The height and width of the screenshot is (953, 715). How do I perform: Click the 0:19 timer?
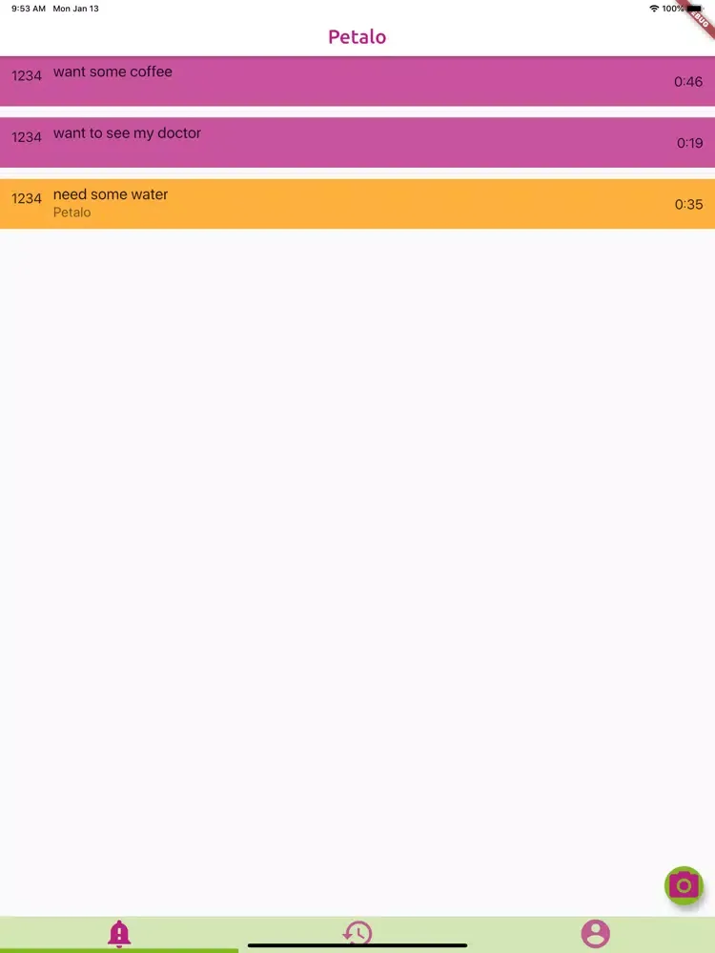689,143
